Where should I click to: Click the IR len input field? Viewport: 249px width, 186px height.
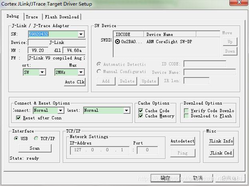tap(196, 81)
